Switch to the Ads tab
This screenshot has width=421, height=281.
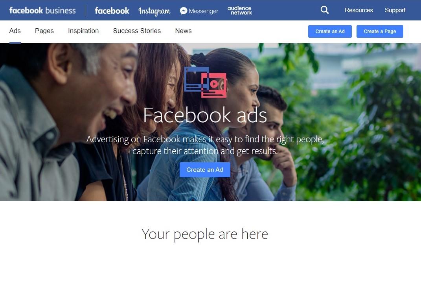[x=15, y=31]
